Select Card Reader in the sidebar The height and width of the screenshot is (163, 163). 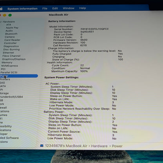[12, 40]
